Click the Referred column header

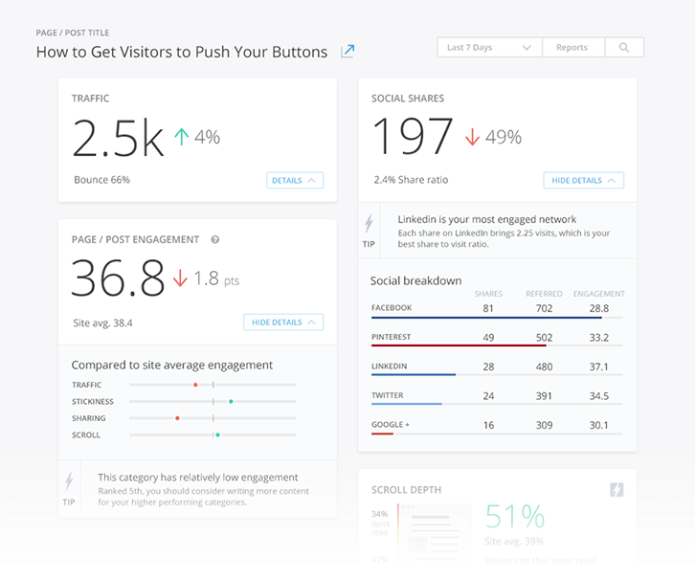(x=544, y=294)
